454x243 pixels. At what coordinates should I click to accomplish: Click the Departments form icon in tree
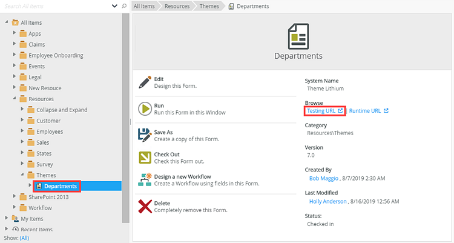click(x=39, y=186)
